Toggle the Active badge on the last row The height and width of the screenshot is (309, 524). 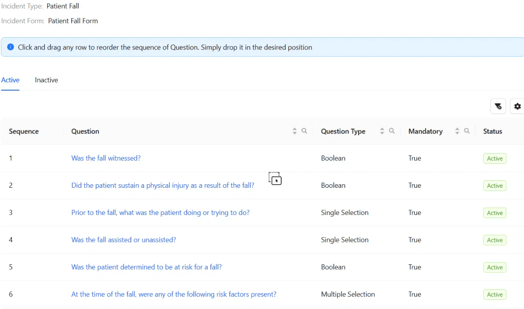pyautogui.click(x=494, y=294)
